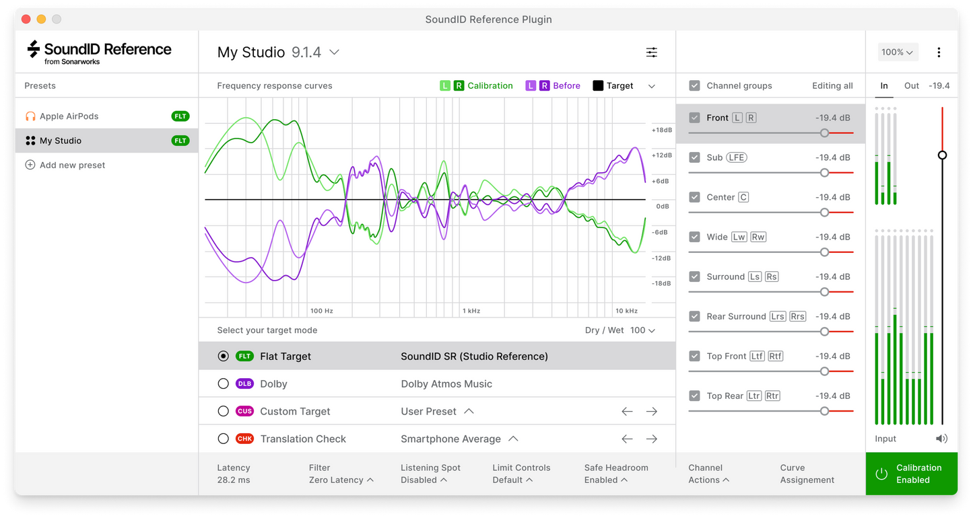Select the Apple AirPods preset
The width and height of the screenshot is (973, 518).
pyautogui.click(x=107, y=116)
